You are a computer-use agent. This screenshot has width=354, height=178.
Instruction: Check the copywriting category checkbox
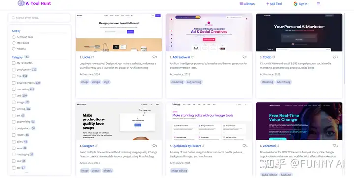coord(14,122)
